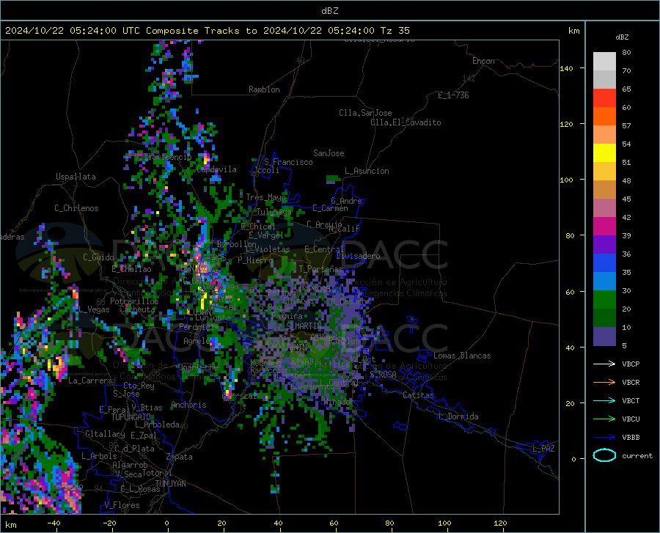Click the 'Zapata' map label
Image resolution: width=660 pixels, height=533 pixels.
point(180,457)
